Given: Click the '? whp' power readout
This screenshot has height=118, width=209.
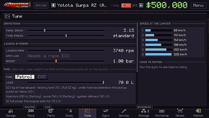Looking at the screenshot, I should tap(115, 5).
